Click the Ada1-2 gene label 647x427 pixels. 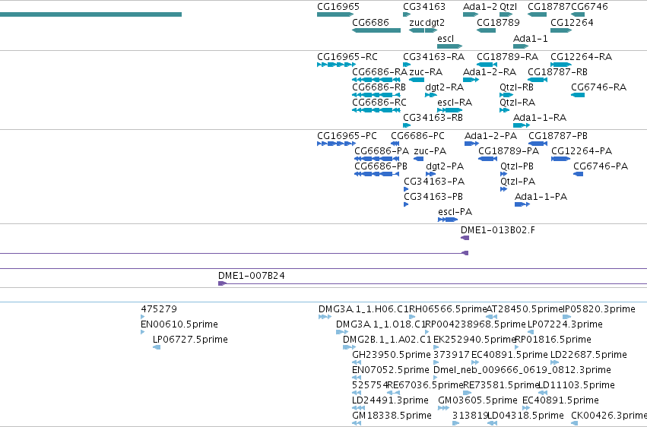point(480,7)
